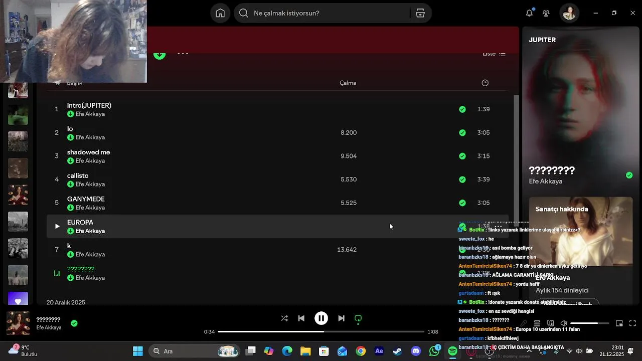The width and height of the screenshot is (642, 361).
Task: Open Efe Akkaya link under shadowed me
Action: tap(90, 161)
